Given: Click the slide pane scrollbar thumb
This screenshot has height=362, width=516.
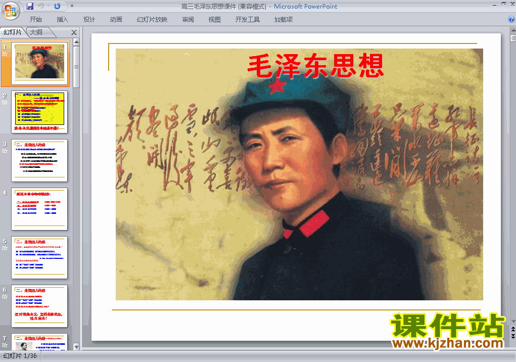Looking at the screenshot, I should coord(76,67).
